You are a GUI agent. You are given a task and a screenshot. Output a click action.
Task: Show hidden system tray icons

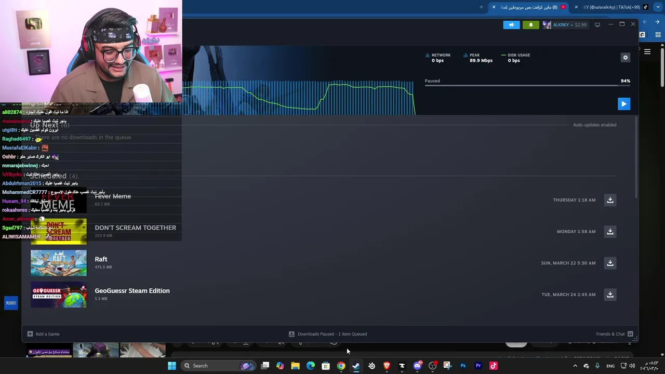pos(575,366)
